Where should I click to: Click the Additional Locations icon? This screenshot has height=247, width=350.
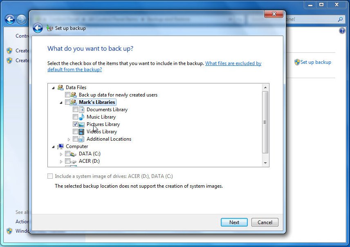(x=82, y=139)
